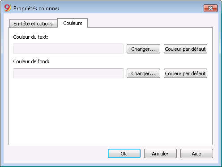Viewport: 222px width, 167px height.
Task: Click the Couleur du text color preview field
Action: (x=68, y=49)
